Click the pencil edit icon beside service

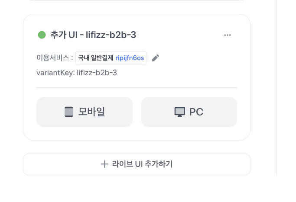point(156,58)
